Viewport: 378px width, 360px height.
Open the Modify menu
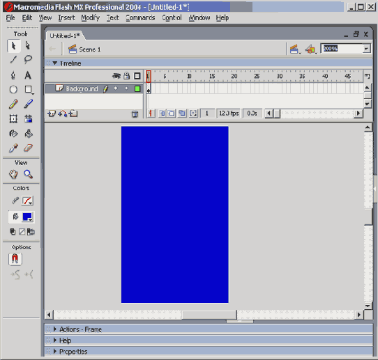(91, 18)
